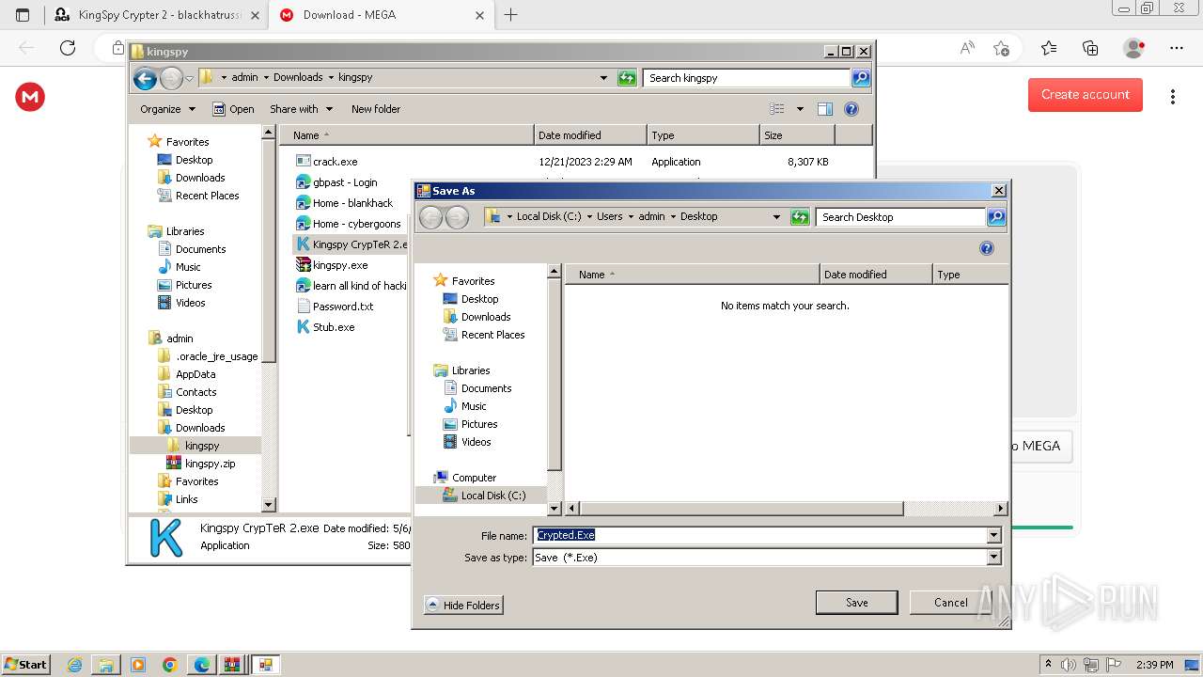Sort by Type column in kingspy window
1203x677 pixels.
[703, 135]
